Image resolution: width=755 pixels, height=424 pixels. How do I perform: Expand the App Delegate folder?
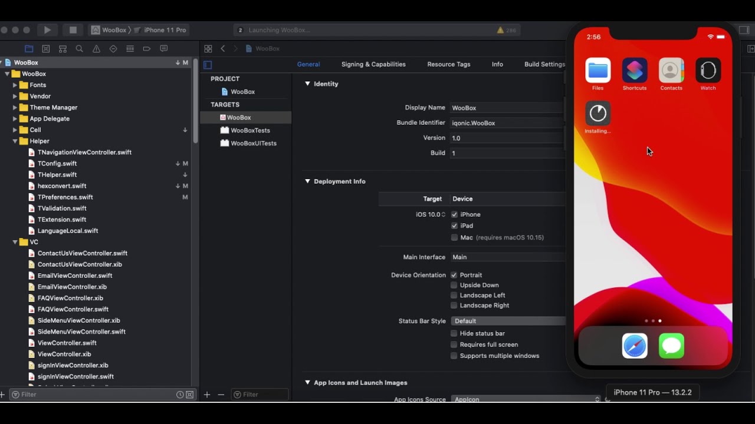coord(15,118)
